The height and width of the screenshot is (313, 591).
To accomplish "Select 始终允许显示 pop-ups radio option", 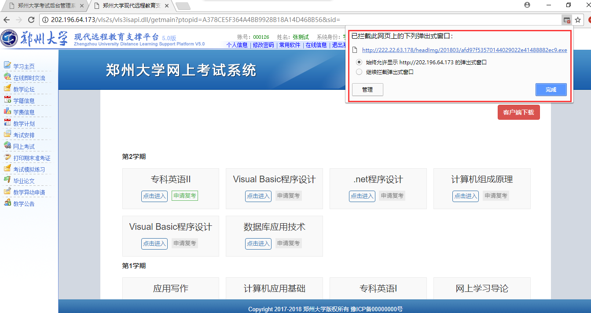I will coord(359,62).
